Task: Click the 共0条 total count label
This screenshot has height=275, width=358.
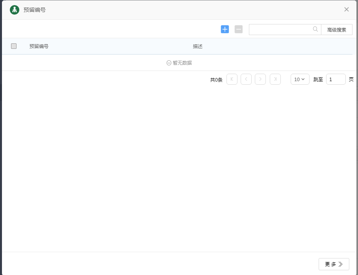Action: (216, 80)
